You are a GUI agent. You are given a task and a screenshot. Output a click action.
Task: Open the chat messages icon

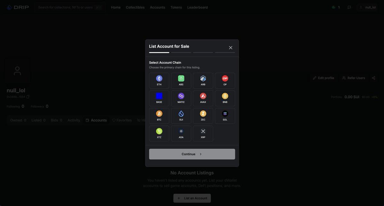(x=349, y=7)
